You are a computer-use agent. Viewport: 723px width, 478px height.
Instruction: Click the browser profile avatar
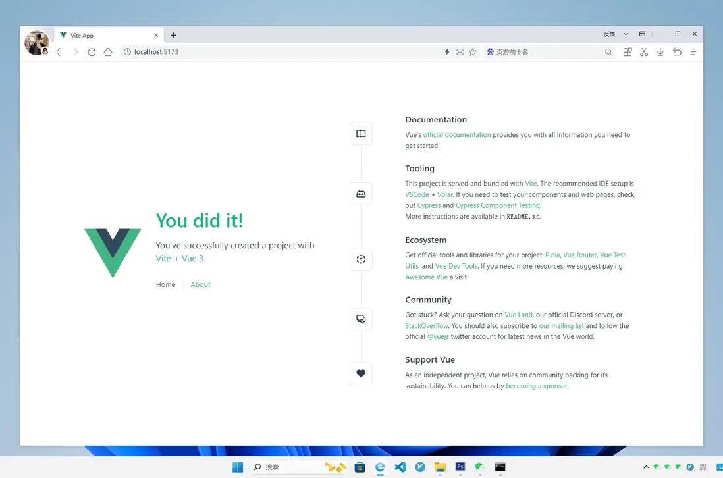pyautogui.click(x=36, y=43)
